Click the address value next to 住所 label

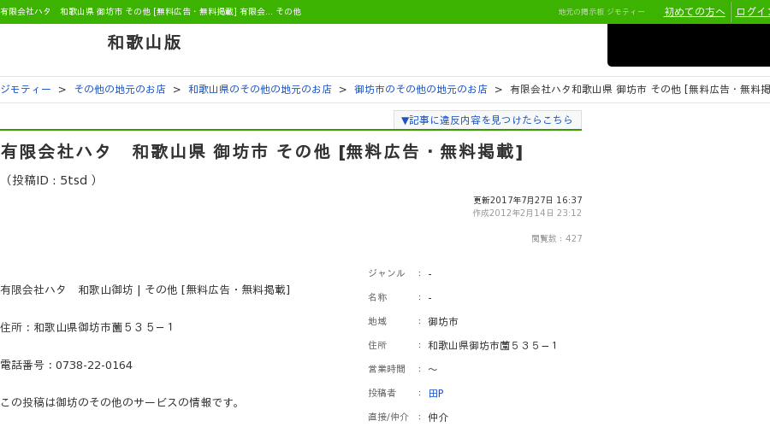(x=493, y=346)
